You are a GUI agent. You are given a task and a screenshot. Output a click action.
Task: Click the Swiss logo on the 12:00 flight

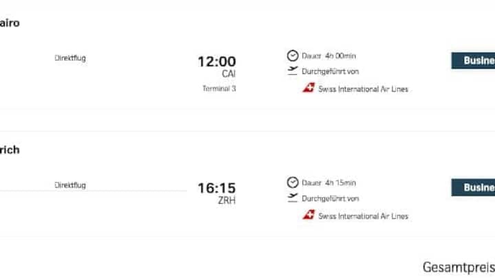tap(309, 88)
